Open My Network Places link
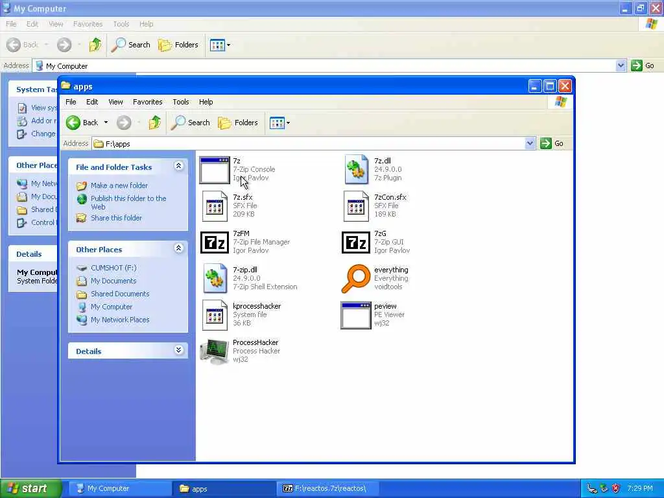 point(120,320)
